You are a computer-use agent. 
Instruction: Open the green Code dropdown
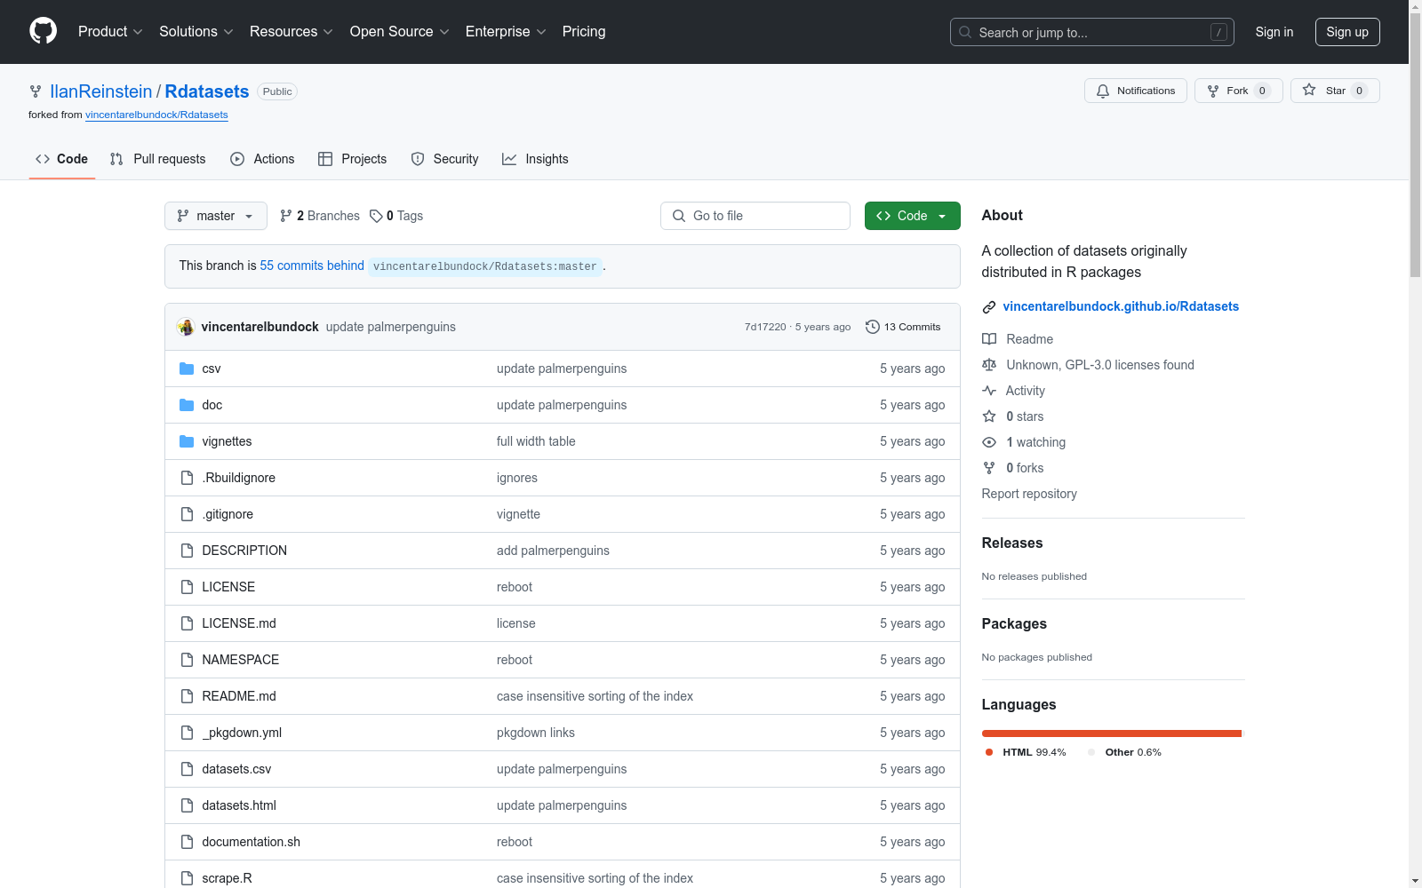pos(912,216)
